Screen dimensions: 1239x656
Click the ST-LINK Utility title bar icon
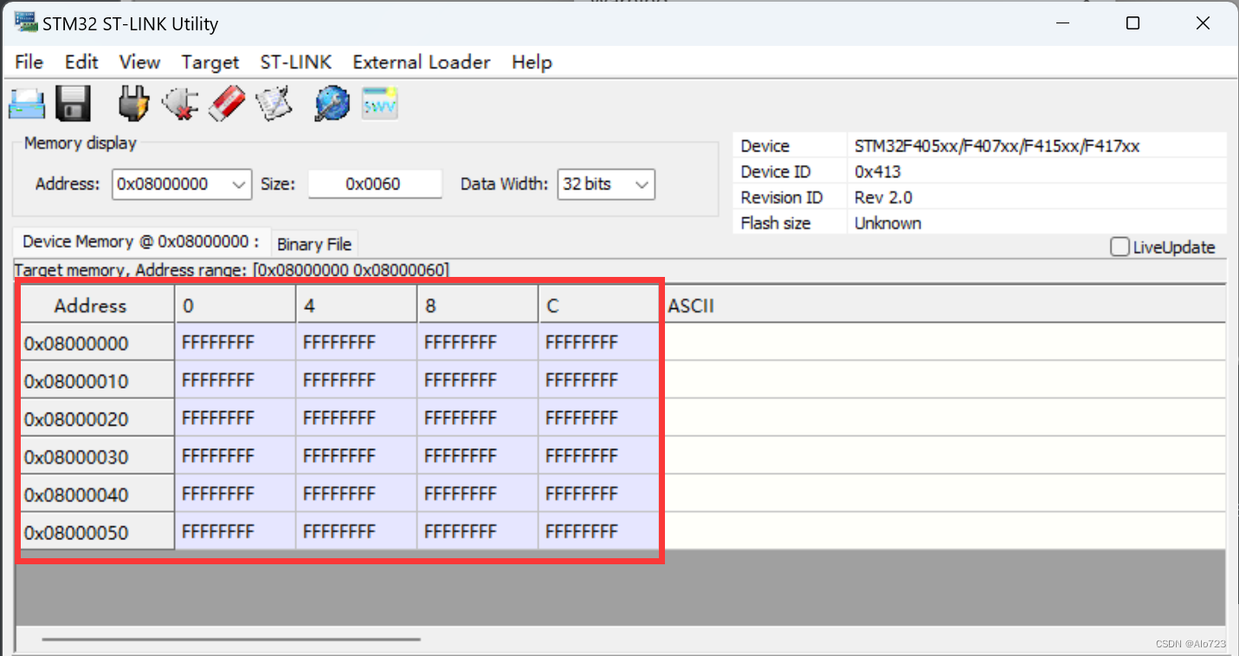pyautogui.click(x=25, y=23)
